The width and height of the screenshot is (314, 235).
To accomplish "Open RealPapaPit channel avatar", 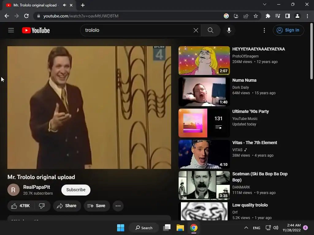I will tap(13, 190).
